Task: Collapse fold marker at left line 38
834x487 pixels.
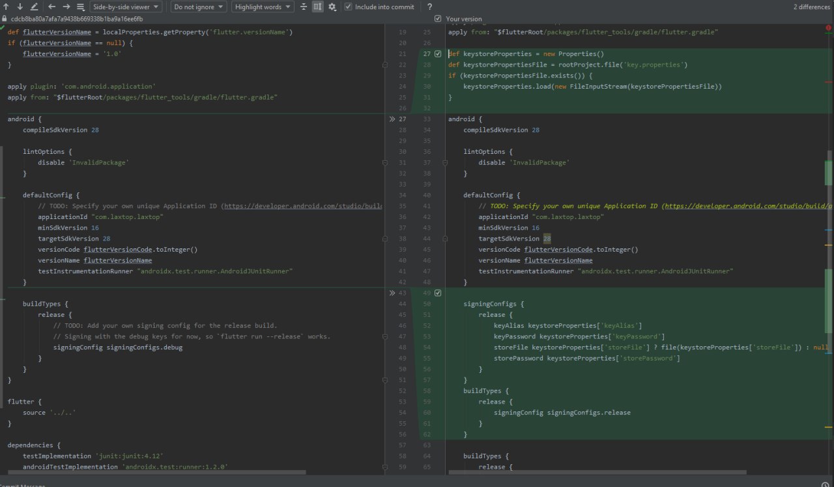Action: tap(385, 239)
